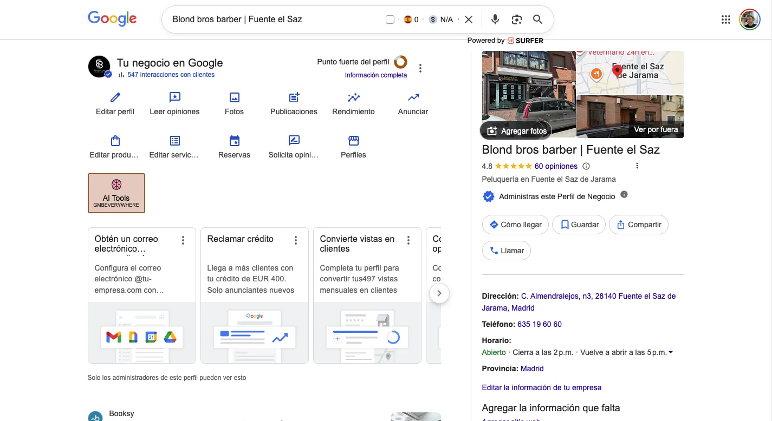Open the Reservas calendar icon
Viewport: 772px width, 421px height.
pos(234,141)
